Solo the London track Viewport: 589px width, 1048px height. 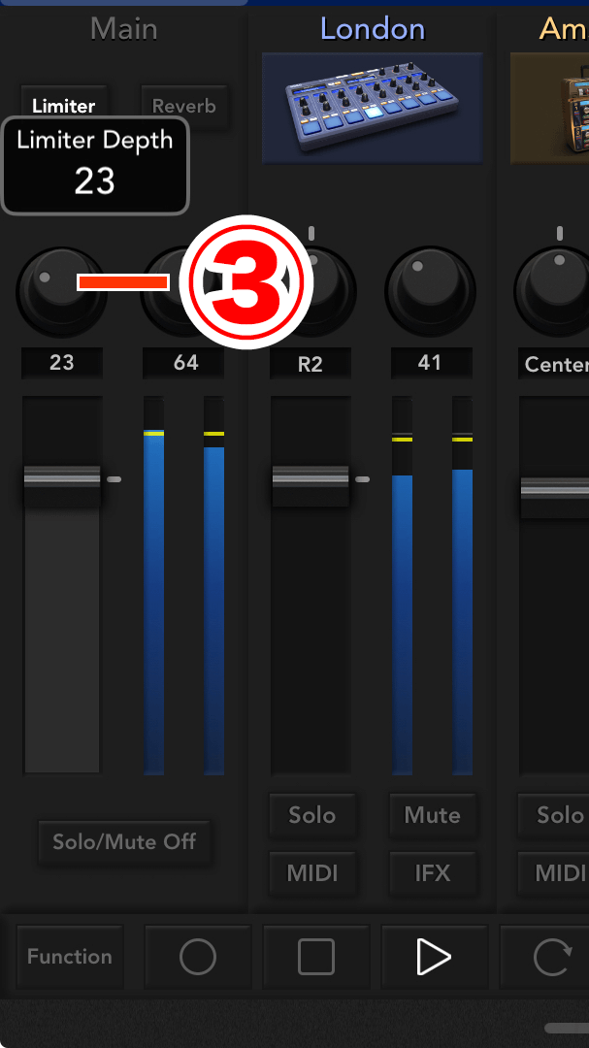point(312,815)
